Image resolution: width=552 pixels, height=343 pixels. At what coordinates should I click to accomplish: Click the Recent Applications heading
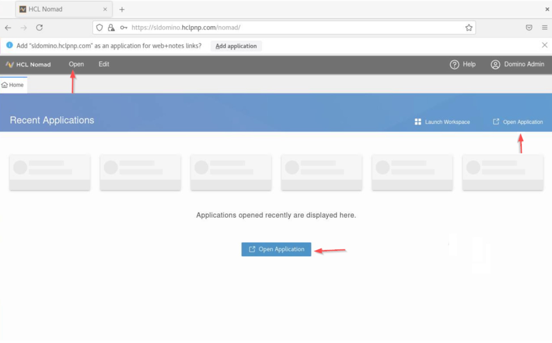[x=52, y=120]
